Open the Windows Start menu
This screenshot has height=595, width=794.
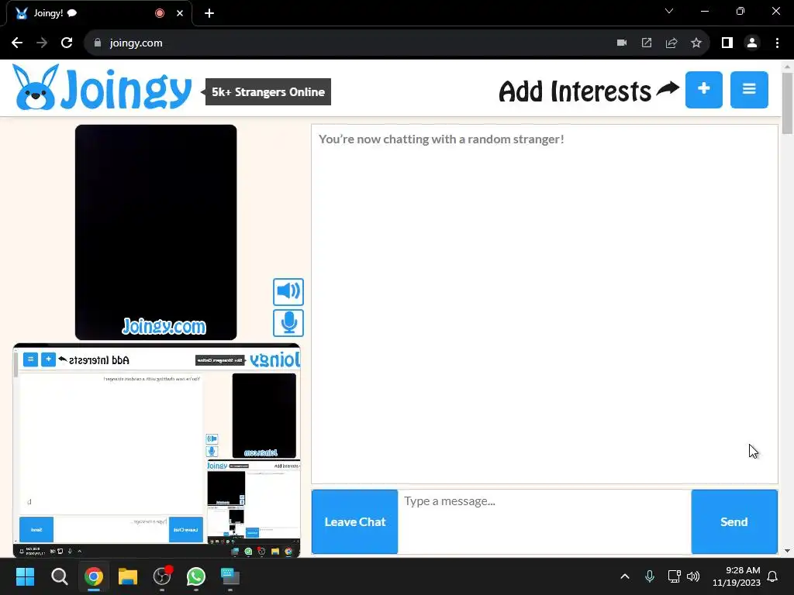pos(25,576)
